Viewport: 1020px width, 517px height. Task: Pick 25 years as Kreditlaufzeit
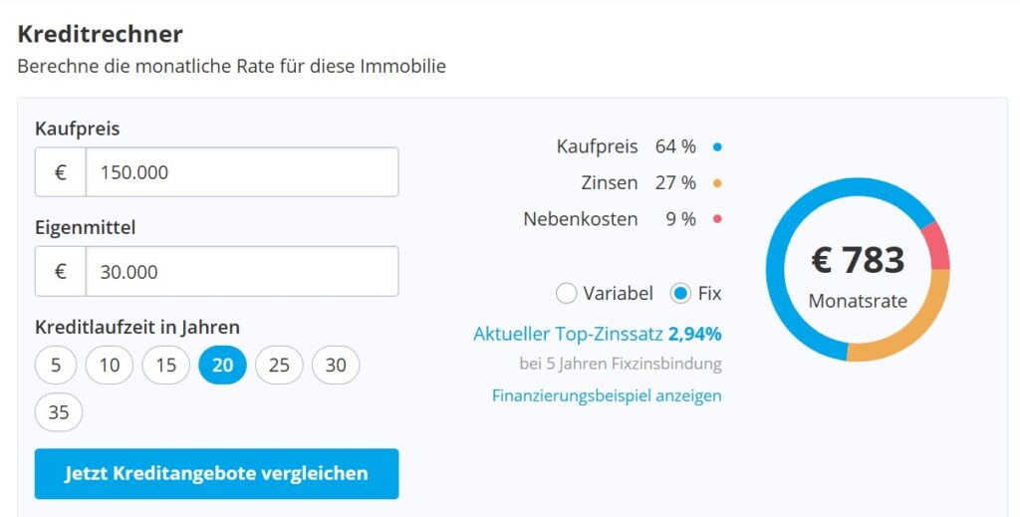pos(279,366)
